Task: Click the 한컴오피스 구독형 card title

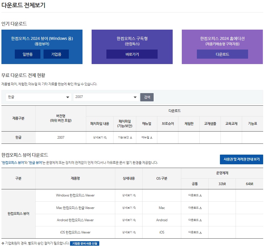Action: pos(132,38)
